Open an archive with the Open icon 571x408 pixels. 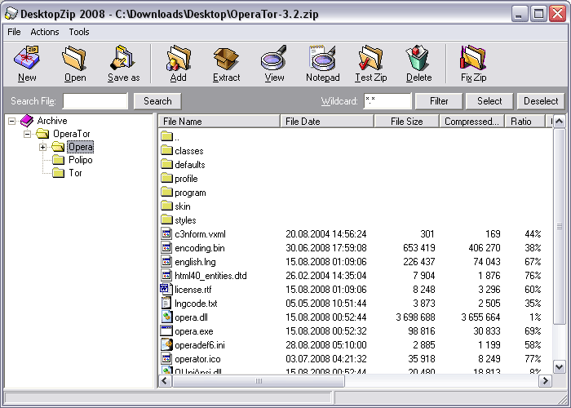(x=75, y=58)
